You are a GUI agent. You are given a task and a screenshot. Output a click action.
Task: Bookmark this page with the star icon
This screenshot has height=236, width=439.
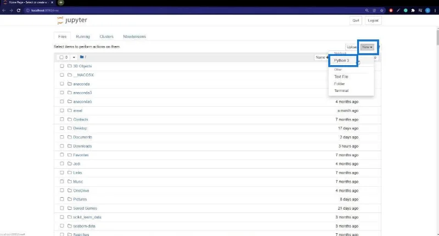[x=381, y=10]
